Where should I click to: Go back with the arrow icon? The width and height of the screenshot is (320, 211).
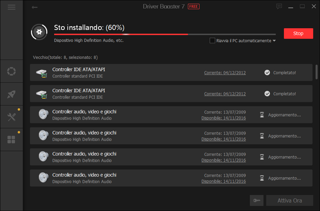[35, 7]
